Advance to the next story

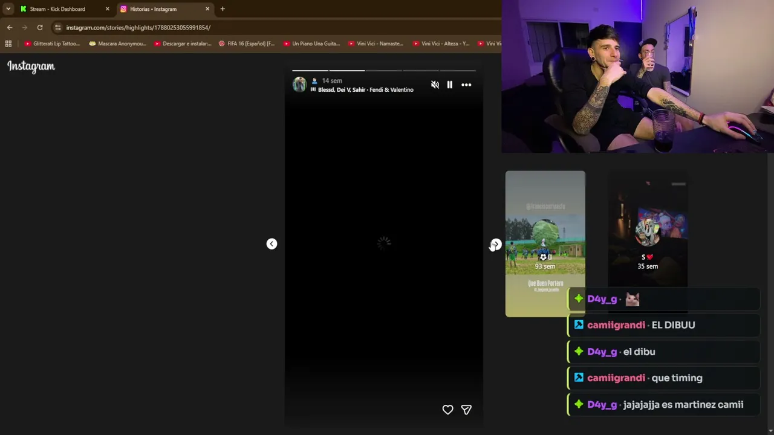495,243
